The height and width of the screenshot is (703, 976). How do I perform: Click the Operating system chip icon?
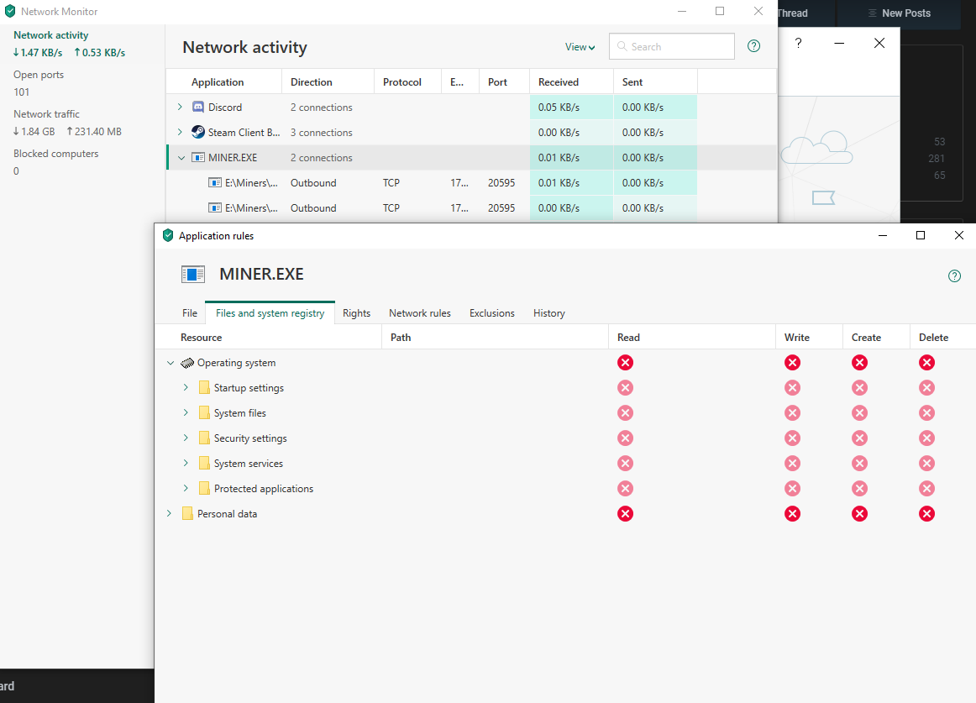pyautogui.click(x=186, y=362)
